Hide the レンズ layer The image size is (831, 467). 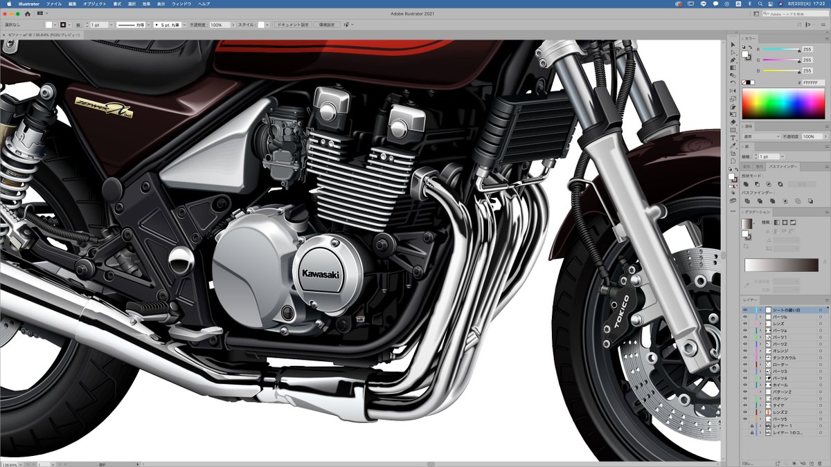pos(745,324)
